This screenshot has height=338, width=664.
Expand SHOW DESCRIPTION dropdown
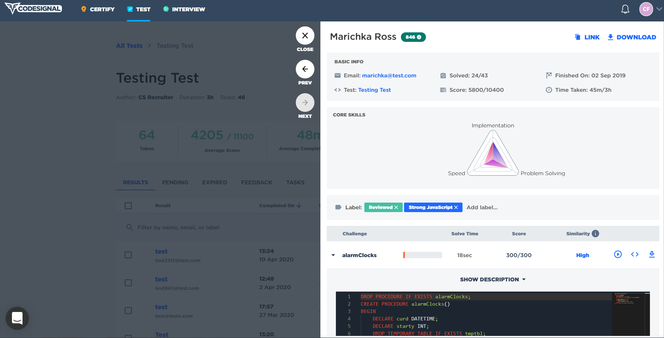click(493, 280)
